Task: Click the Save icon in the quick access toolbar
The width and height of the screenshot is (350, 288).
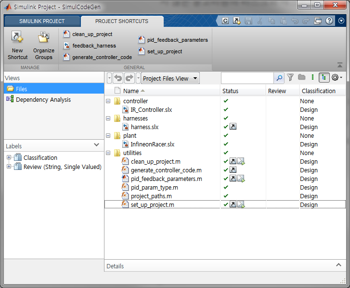Action: (x=248, y=21)
